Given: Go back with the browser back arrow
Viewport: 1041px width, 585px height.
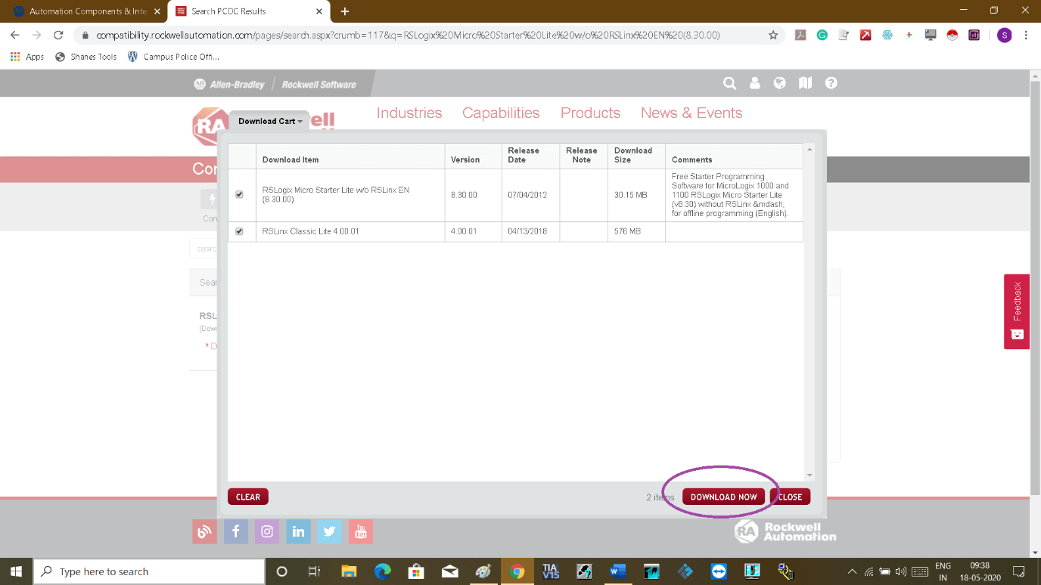Looking at the screenshot, I should coord(15,35).
